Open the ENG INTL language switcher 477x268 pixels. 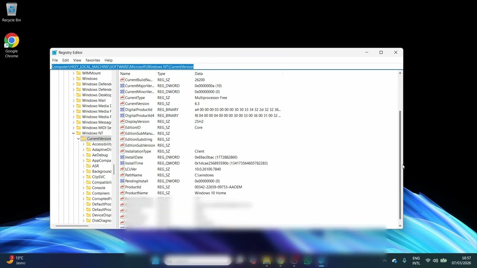tap(416, 261)
